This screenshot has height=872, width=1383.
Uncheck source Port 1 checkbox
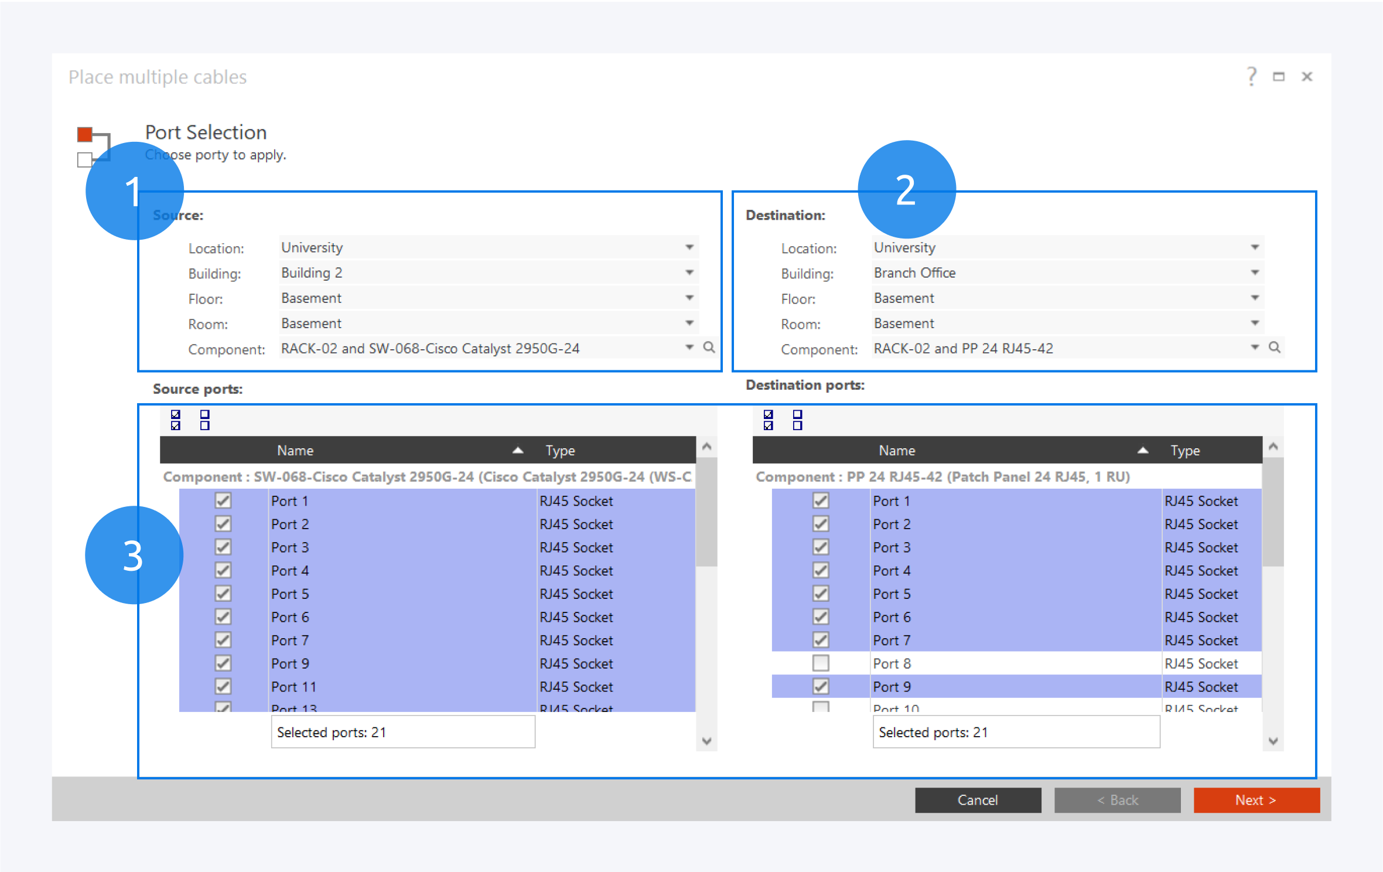(223, 500)
